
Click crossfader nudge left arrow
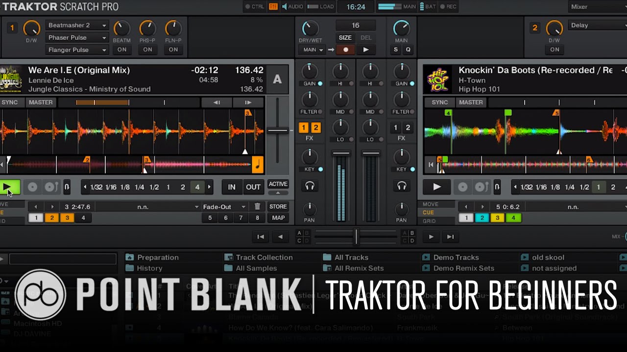click(x=280, y=237)
